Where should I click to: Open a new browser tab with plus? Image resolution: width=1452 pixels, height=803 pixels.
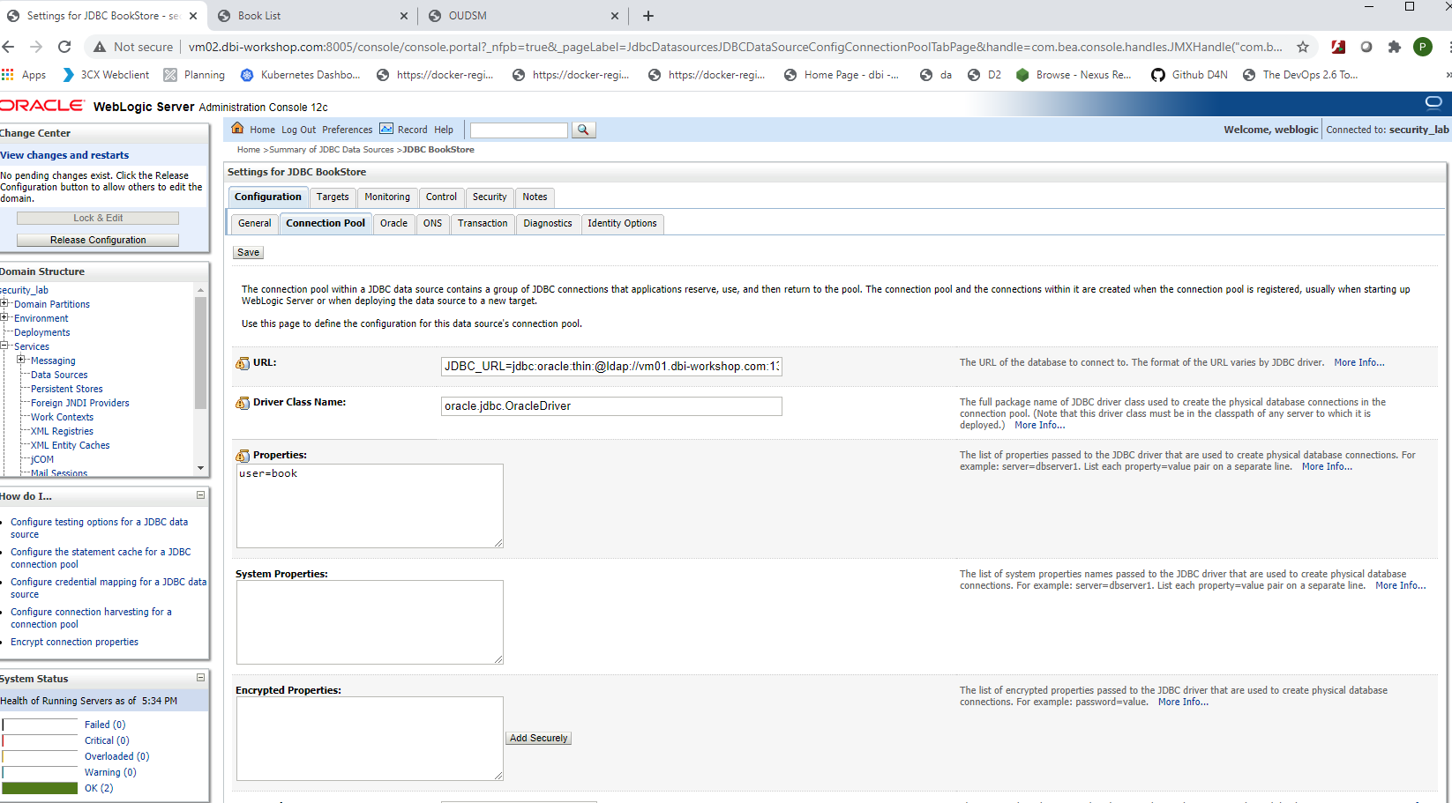pyautogui.click(x=648, y=16)
